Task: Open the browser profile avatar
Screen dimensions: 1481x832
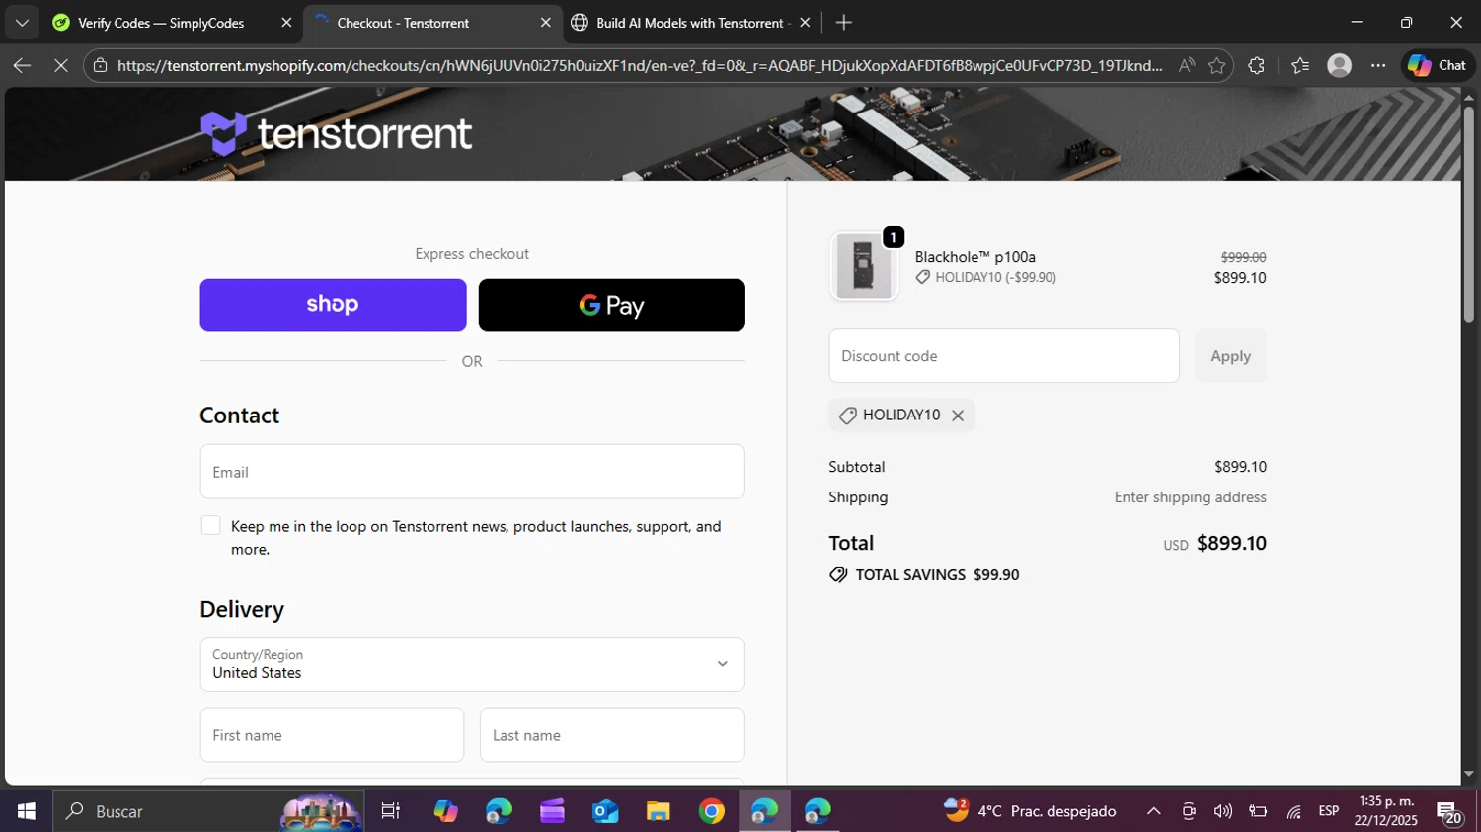Action: tap(1339, 65)
